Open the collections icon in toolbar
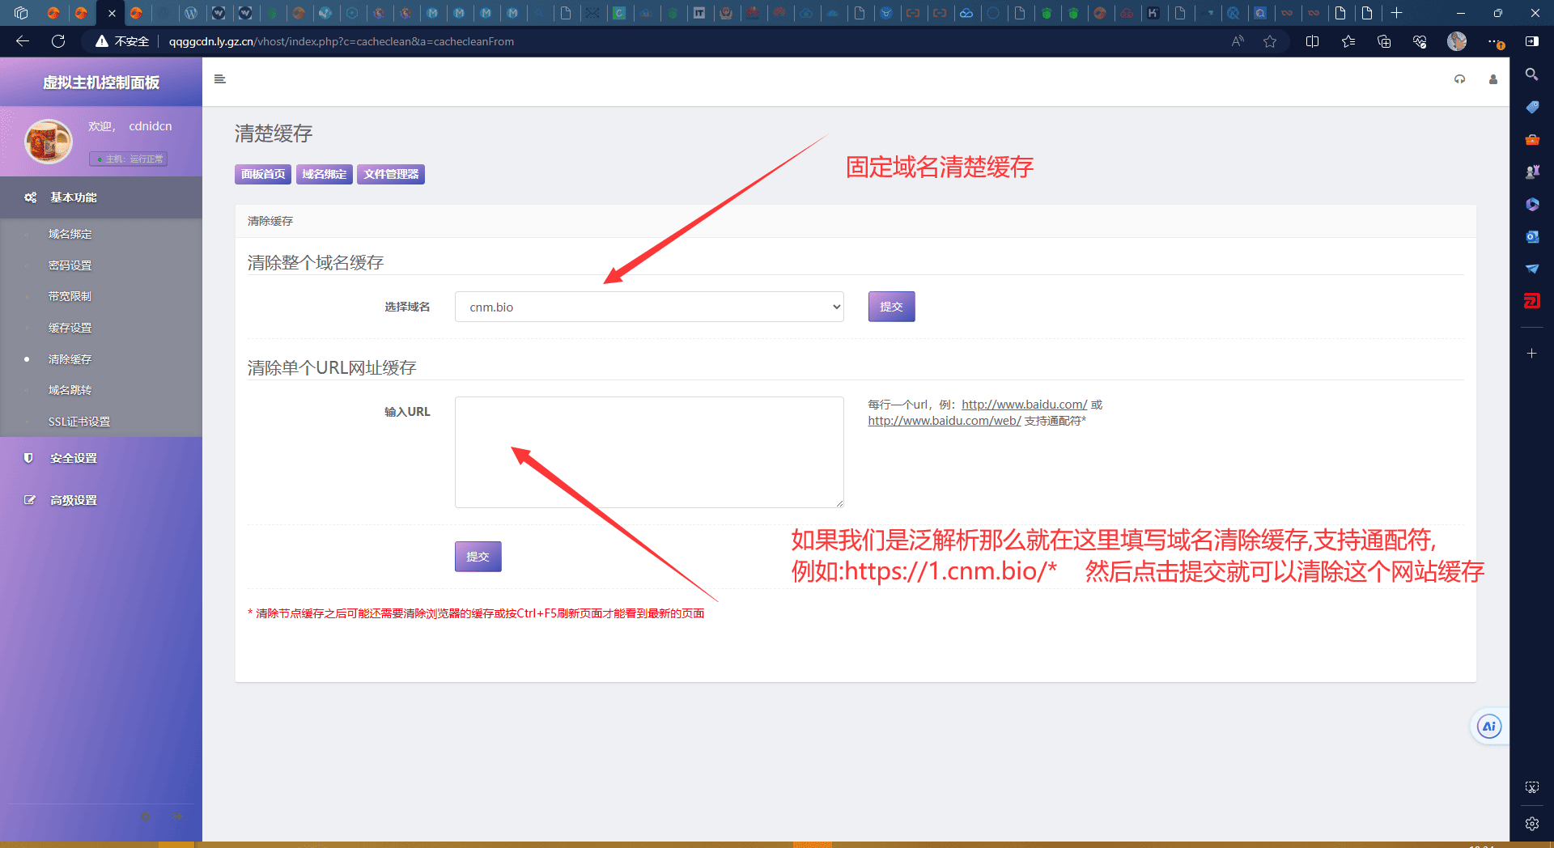The image size is (1554, 848). pyautogui.click(x=1384, y=41)
